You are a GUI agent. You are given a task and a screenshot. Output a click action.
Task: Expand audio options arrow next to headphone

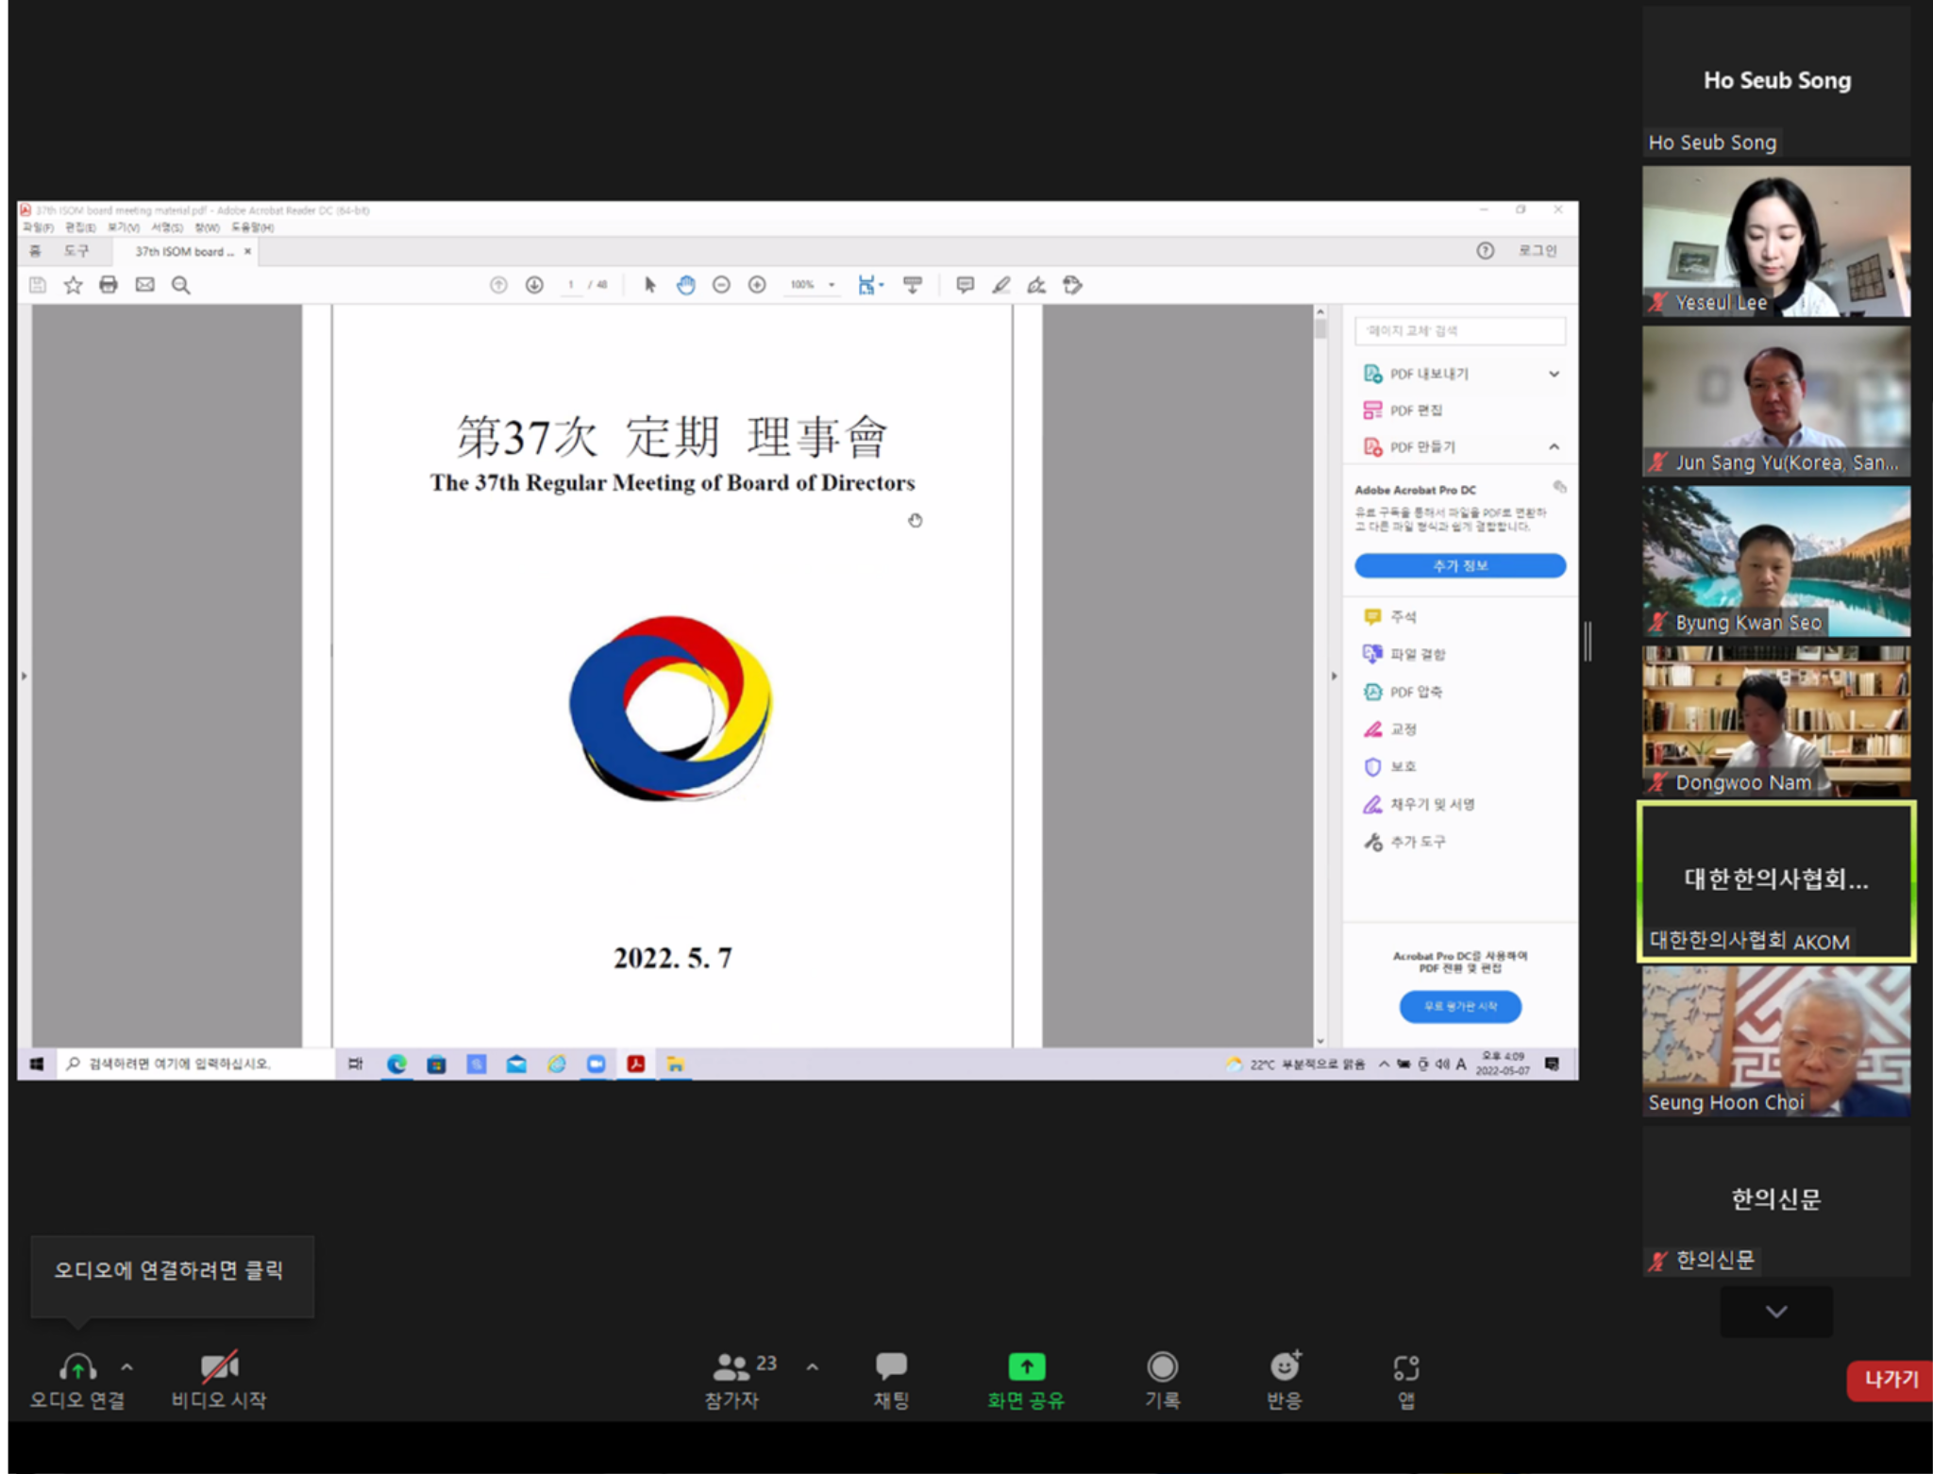click(126, 1366)
